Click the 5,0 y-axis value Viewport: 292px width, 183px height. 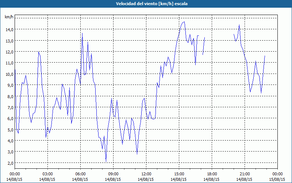10,130
